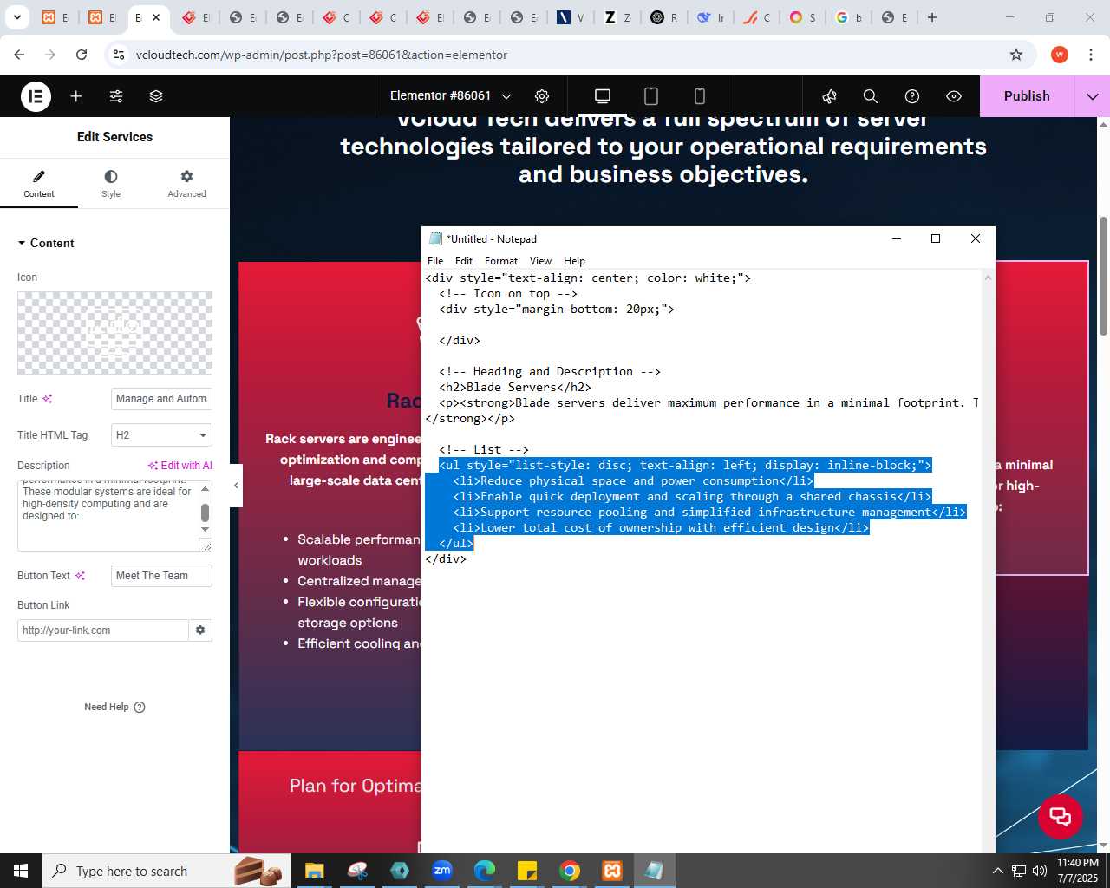Viewport: 1110px width, 888px height.
Task: Open Sticky Notes from taskbar
Action: [527, 871]
